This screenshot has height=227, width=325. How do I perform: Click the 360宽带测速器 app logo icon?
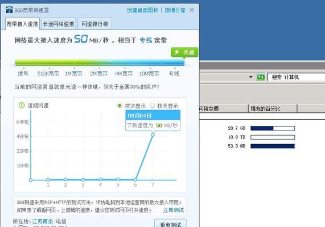point(9,10)
